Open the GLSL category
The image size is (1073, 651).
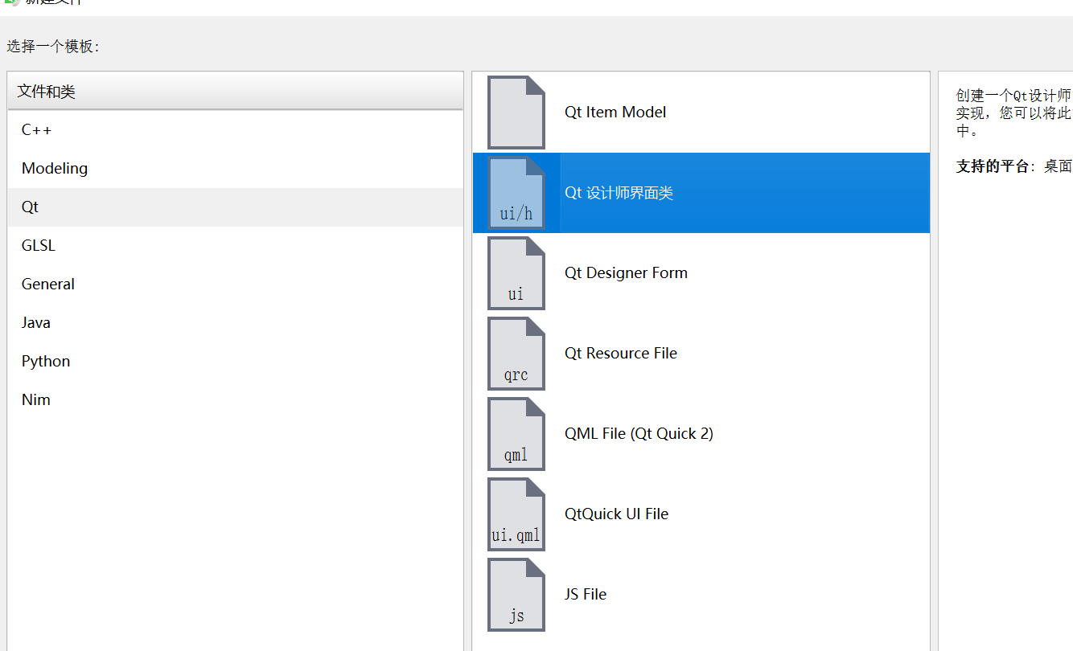click(236, 246)
